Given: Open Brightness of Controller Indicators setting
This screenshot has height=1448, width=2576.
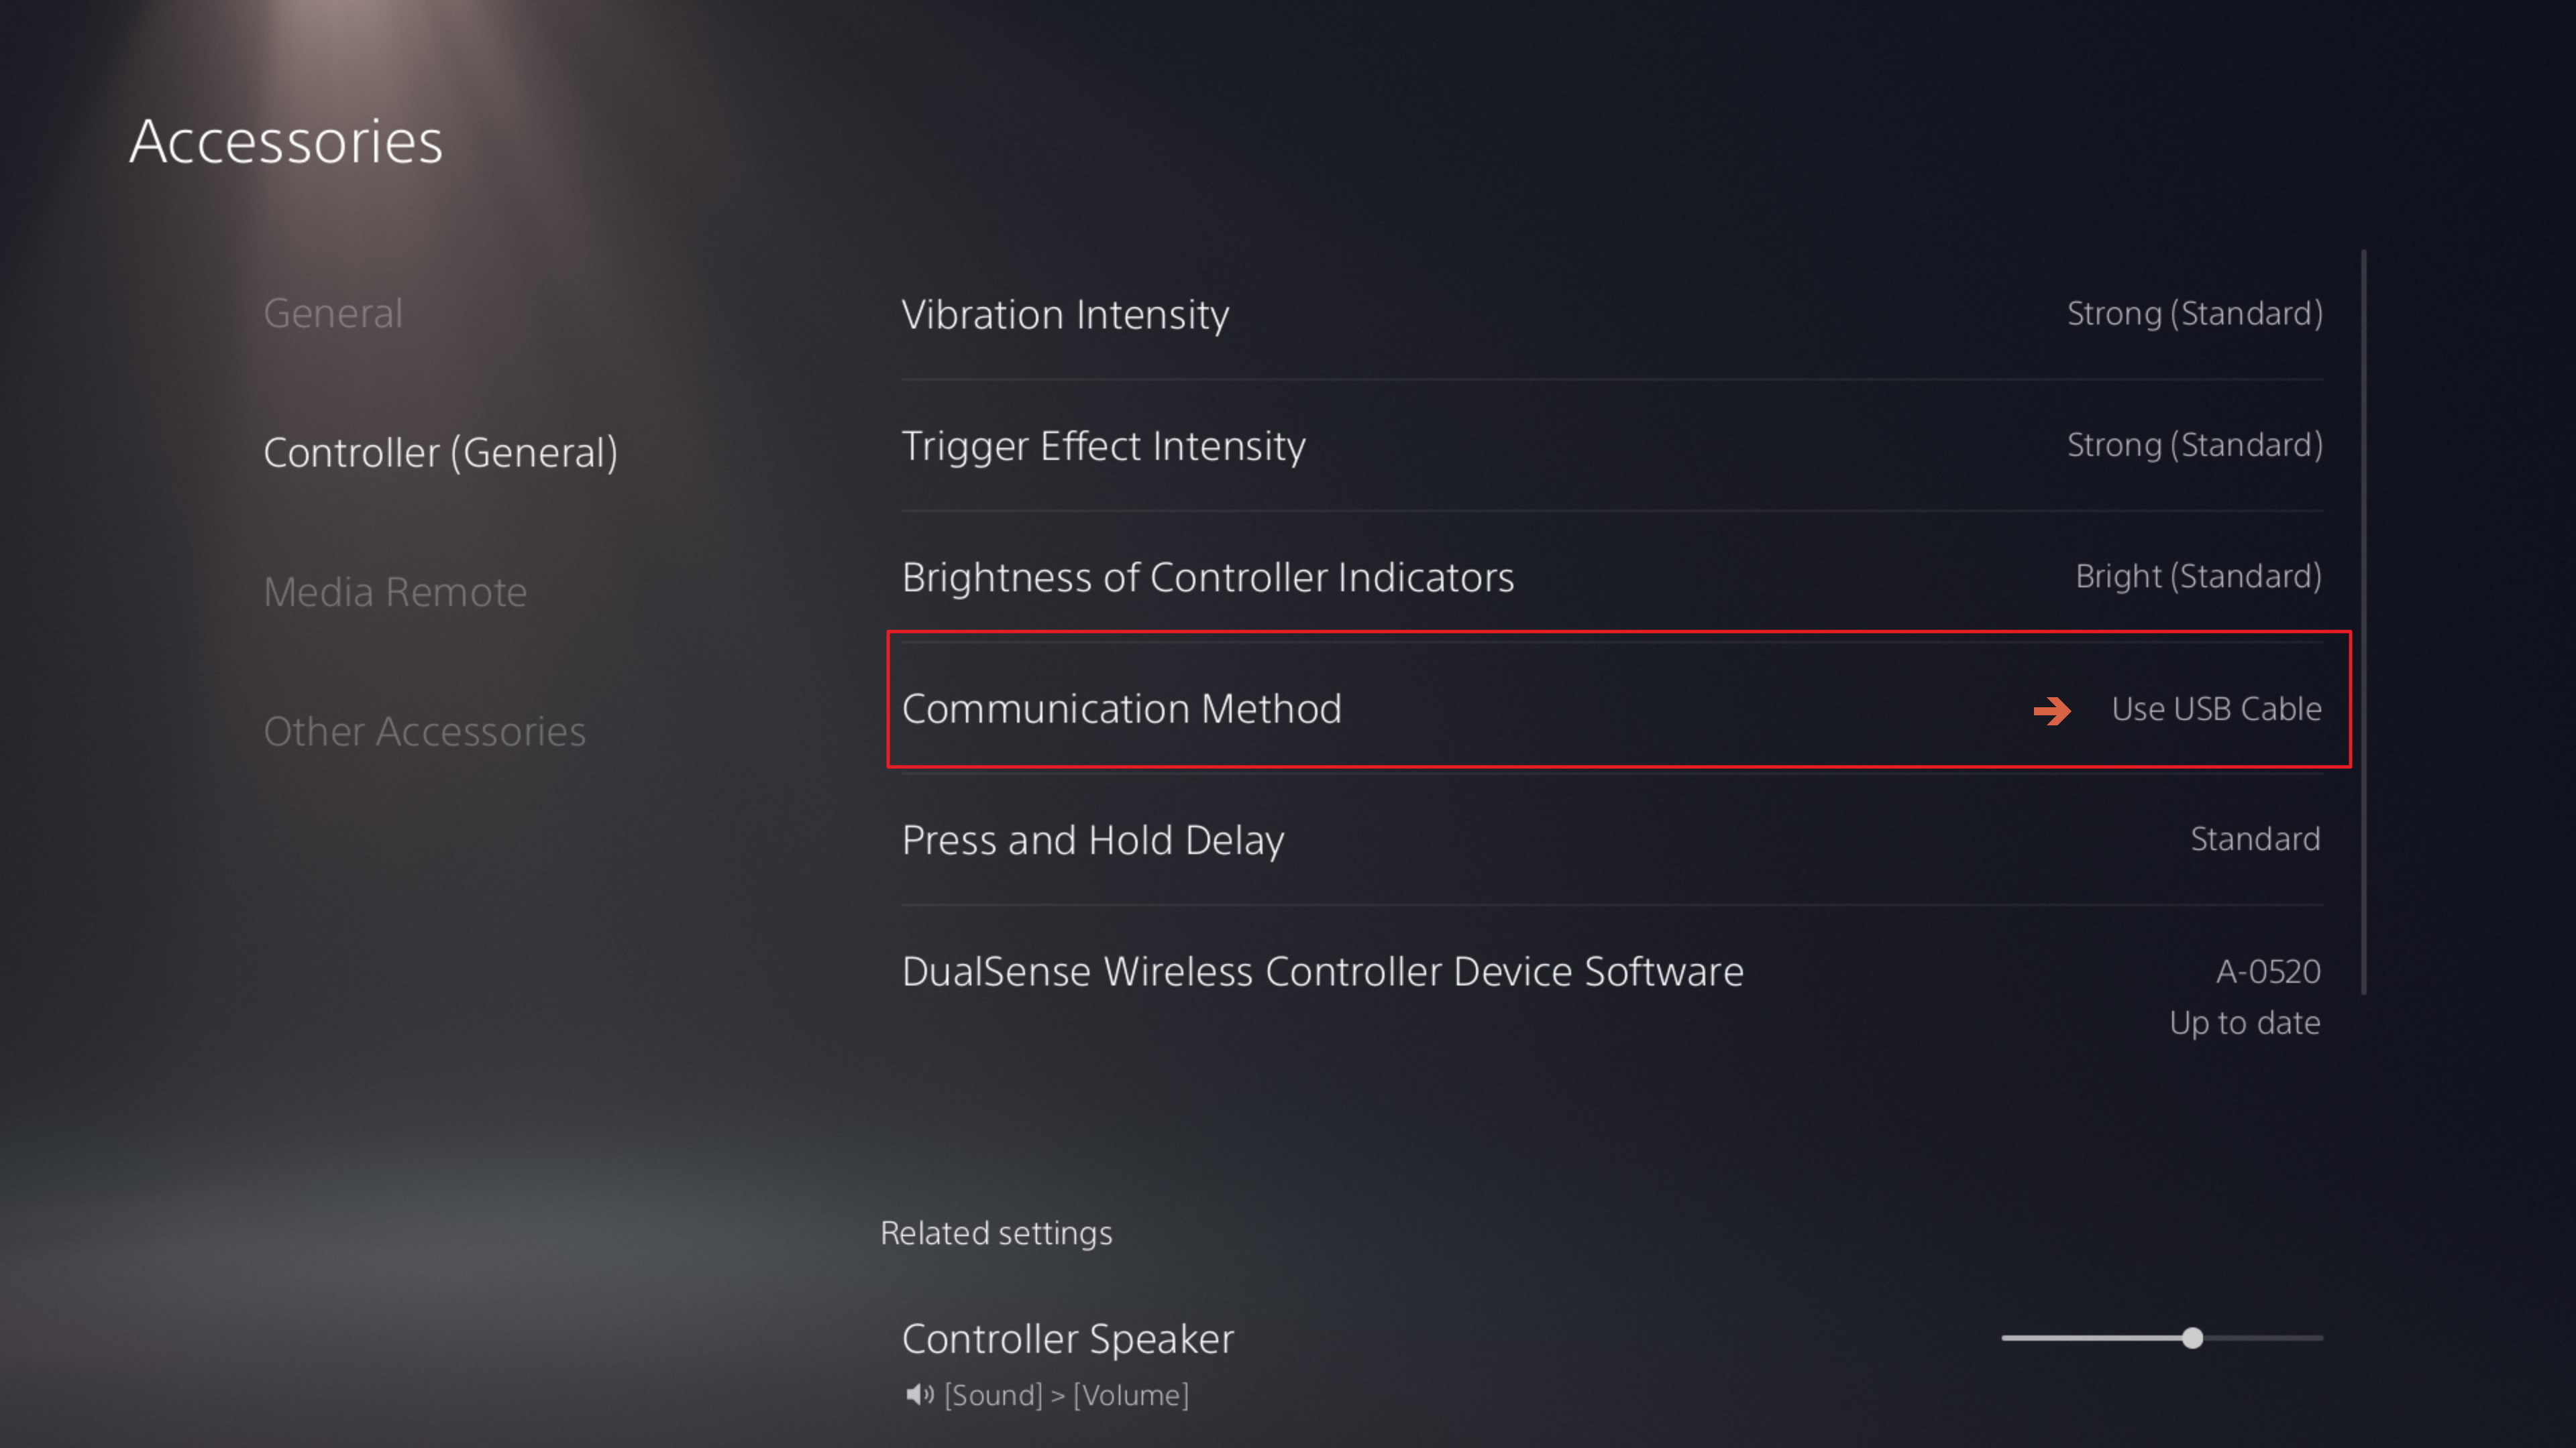Looking at the screenshot, I should [1612, 577].
